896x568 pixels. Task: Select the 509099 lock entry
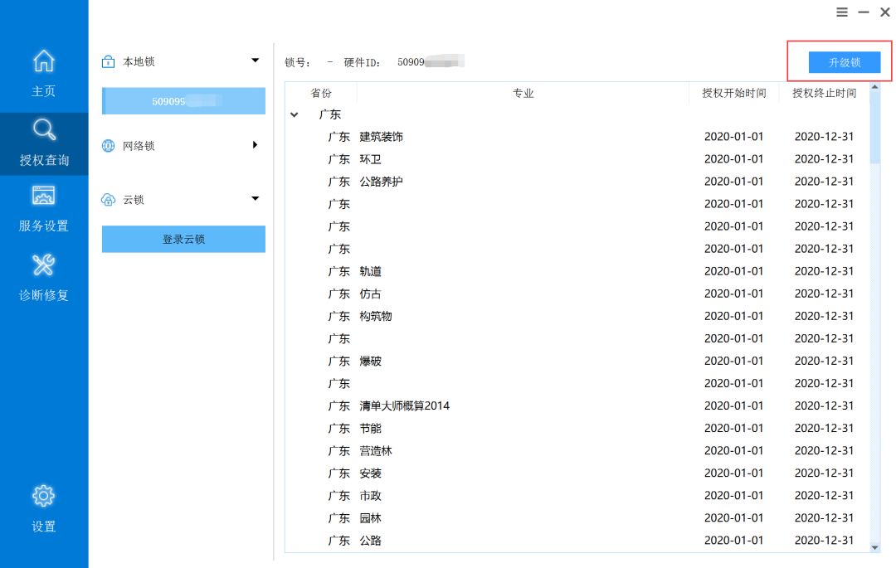coord(183,100)
